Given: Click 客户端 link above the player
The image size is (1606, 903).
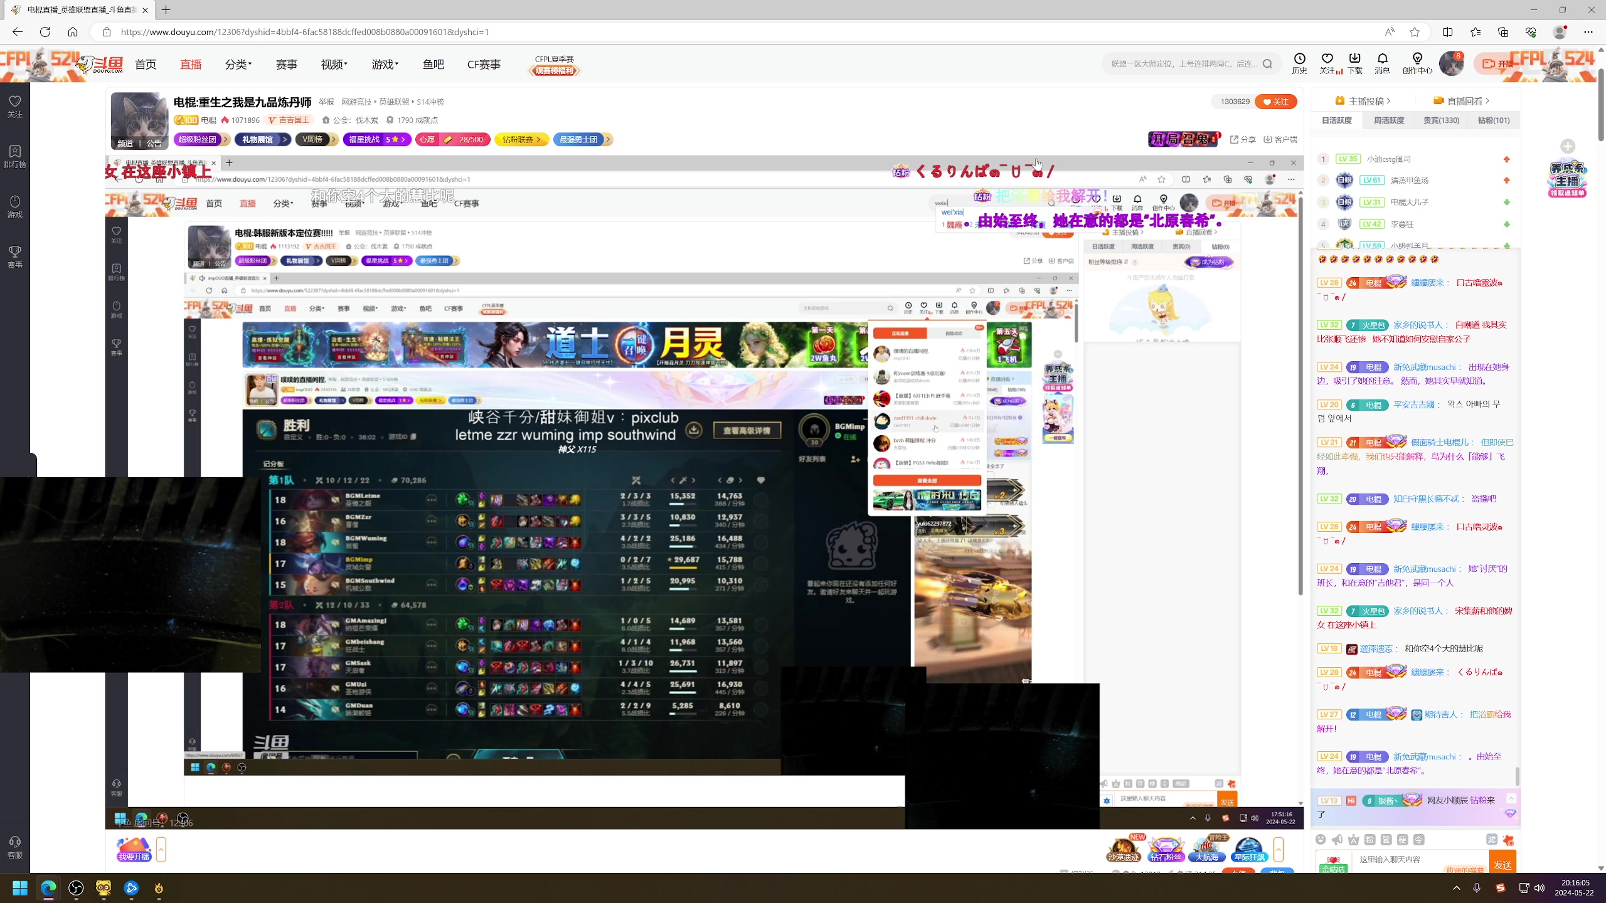Looking at the screenshot, I should (1280, 139).
